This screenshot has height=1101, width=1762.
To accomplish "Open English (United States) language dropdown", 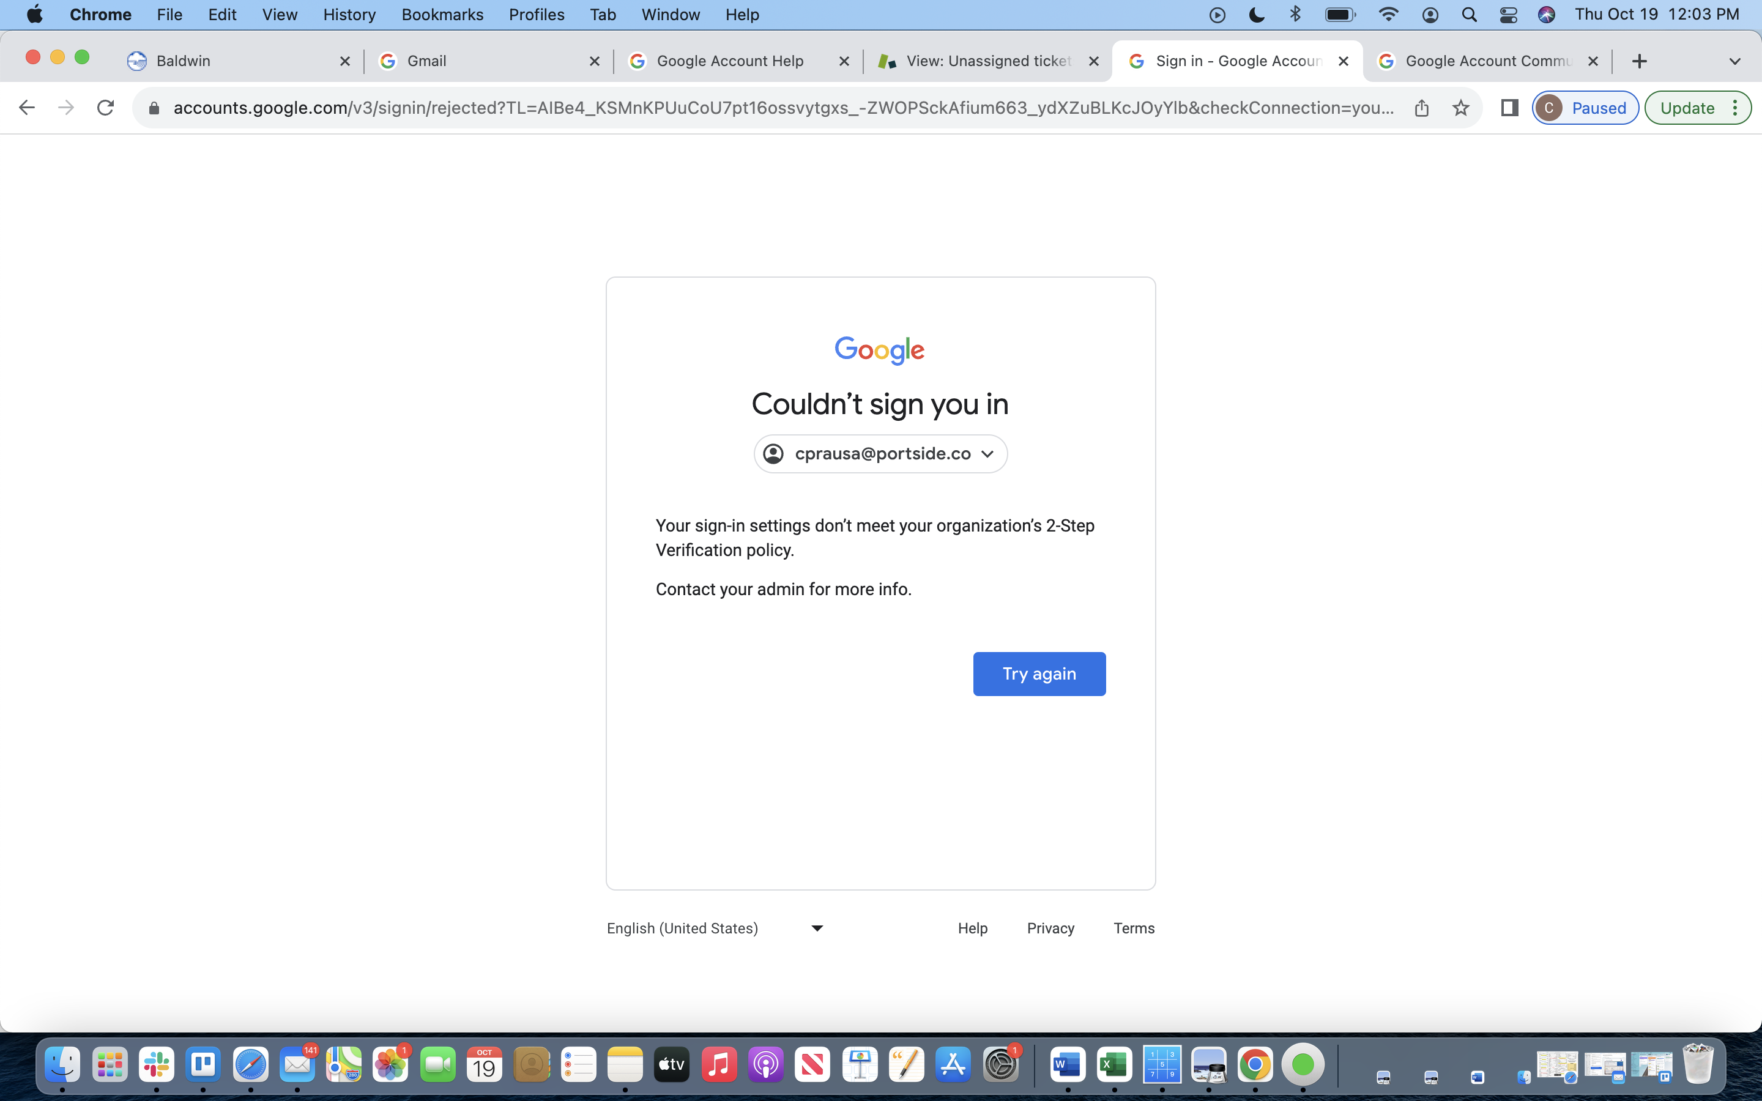I will pos(715,929).
